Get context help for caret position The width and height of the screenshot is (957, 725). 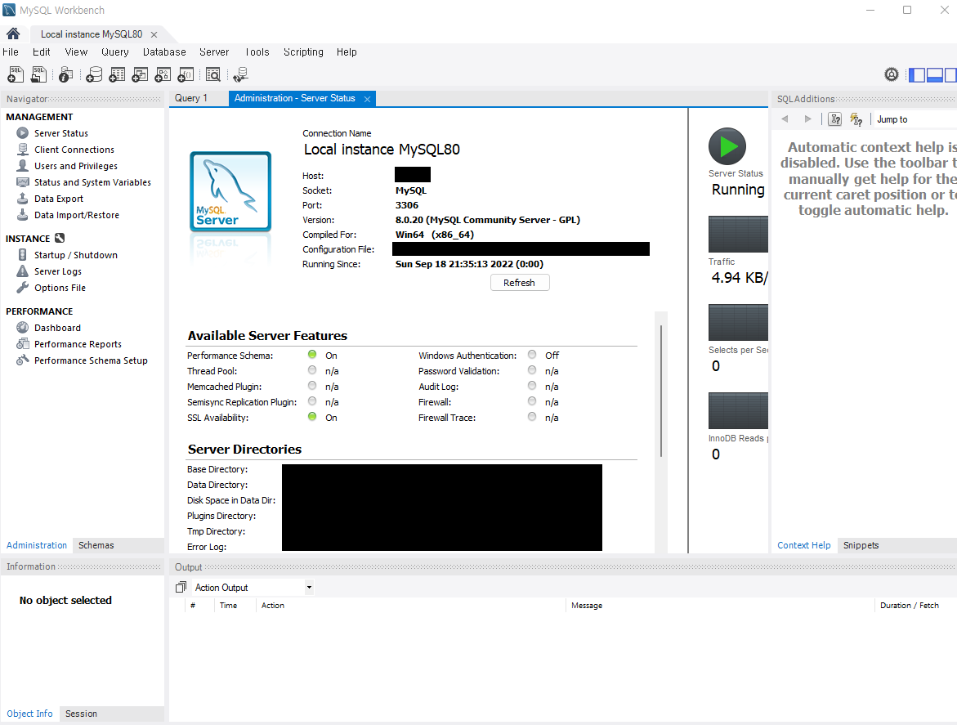point(835,119)
